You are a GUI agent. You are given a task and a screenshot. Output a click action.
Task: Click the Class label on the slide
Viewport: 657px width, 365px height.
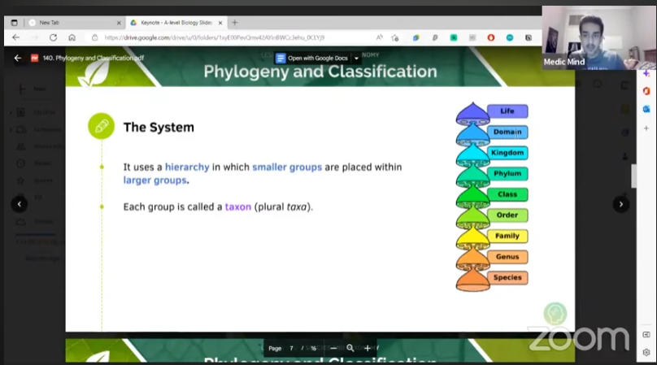coord(507,194)
